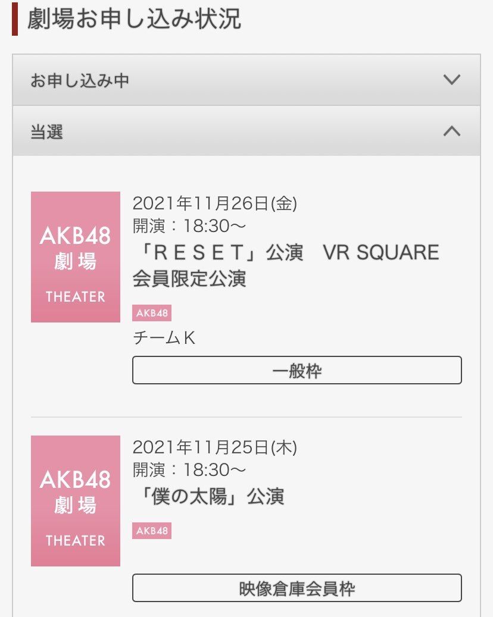Open the AKB48 劇場 thumbnail for November 25
Image resolution: width=493 pixels, height=617 pixels.
point(76,501)
